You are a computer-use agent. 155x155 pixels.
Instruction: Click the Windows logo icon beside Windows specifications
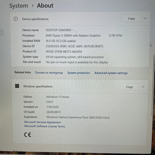click(17, 86)
